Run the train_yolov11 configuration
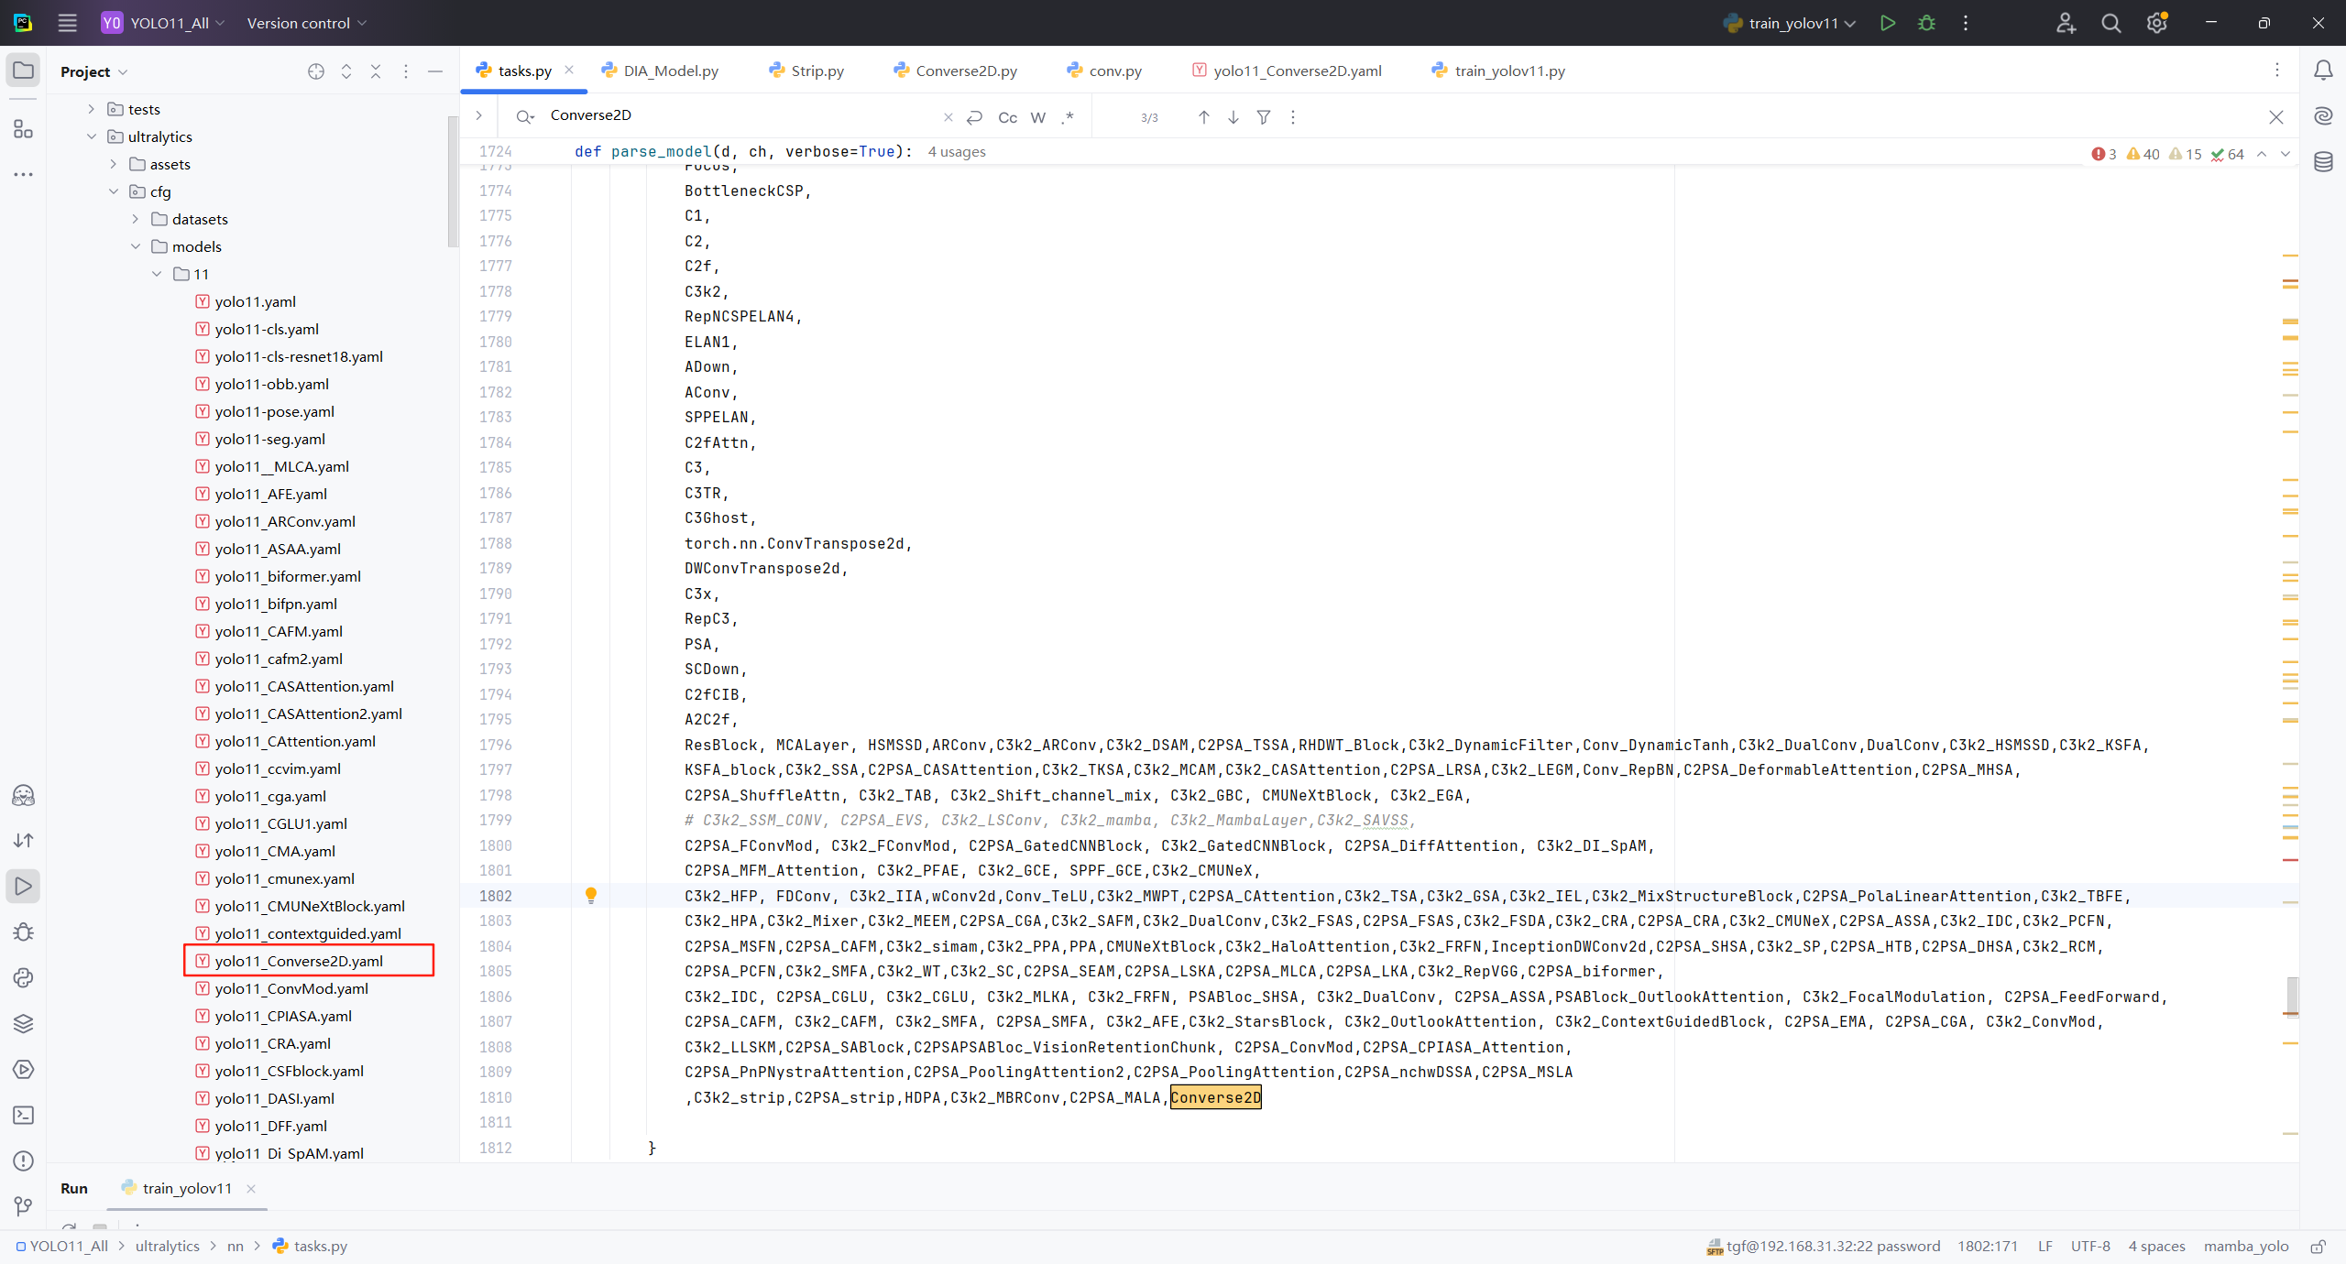2346x1264 pixels. [x=1887, y=23]
